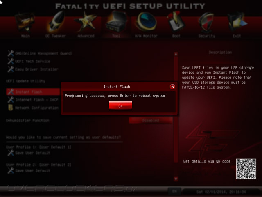The height and width of the screenshot is (197, 262).
Task: Click wrench icon for Profile 2 save
Action: 11,171
